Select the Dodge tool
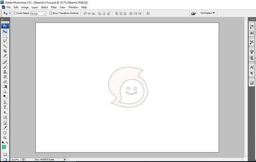256x162 pixels. (5, 96)
